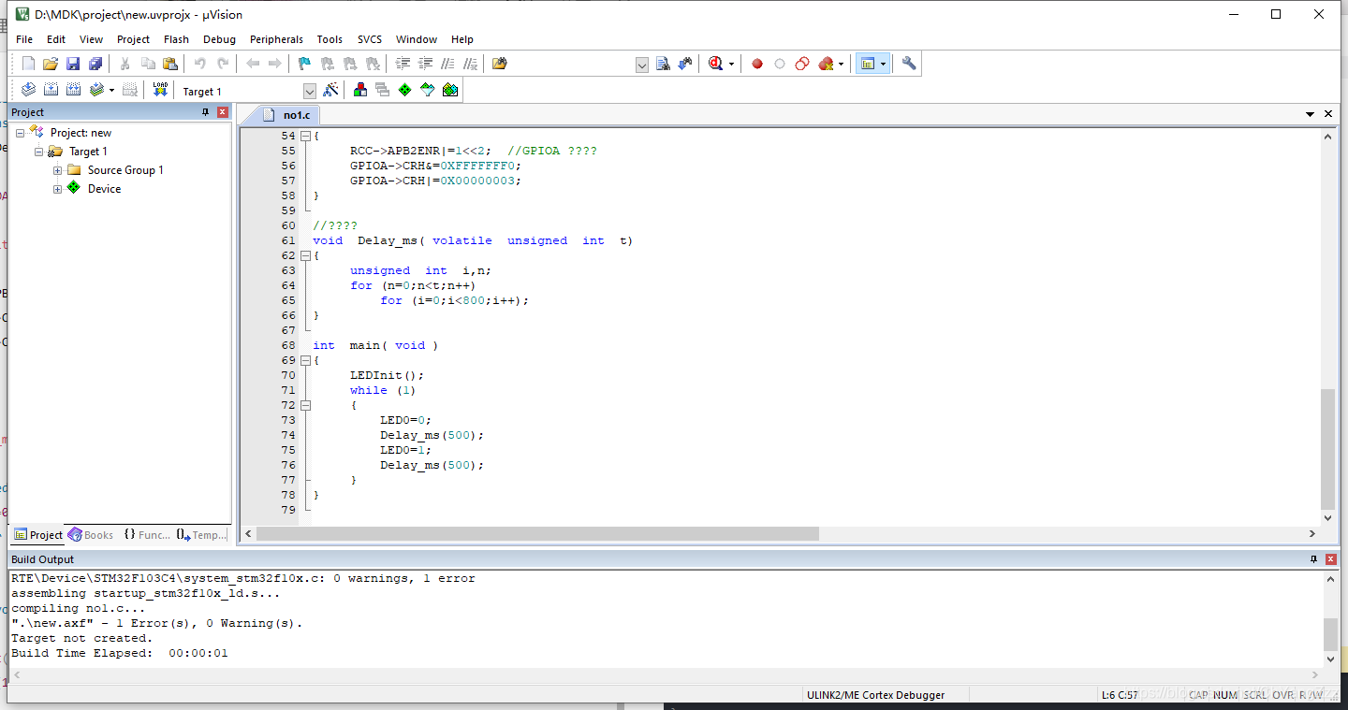The image size is (1348, 710).
Task: Open Manage Run-Time Environment green diamond icon
Action: pos(404,90)
